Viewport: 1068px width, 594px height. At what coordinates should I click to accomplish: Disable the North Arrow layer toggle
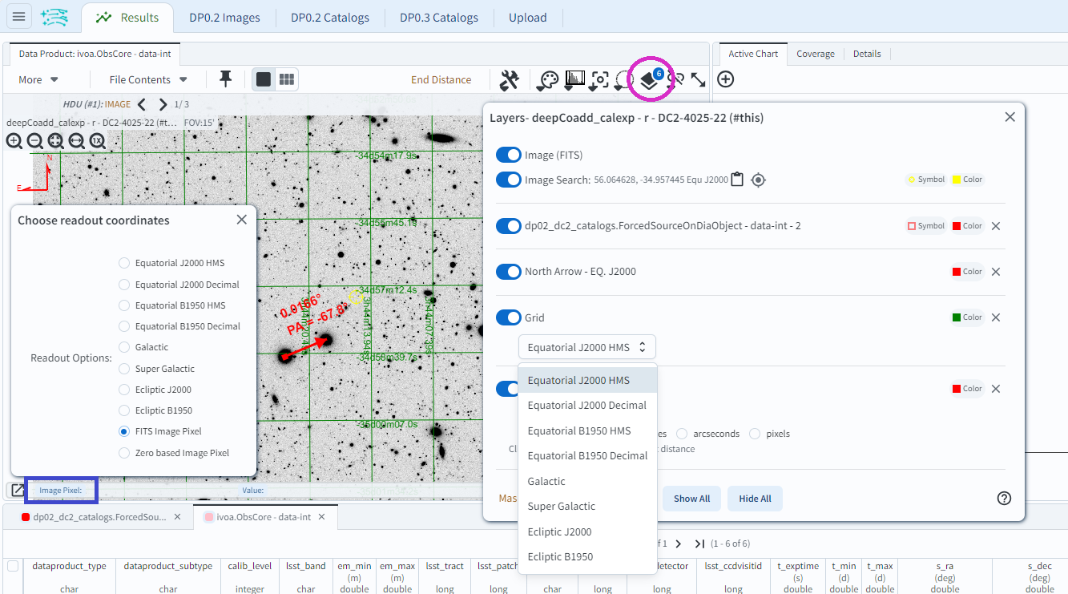click(x=509, y=272)
